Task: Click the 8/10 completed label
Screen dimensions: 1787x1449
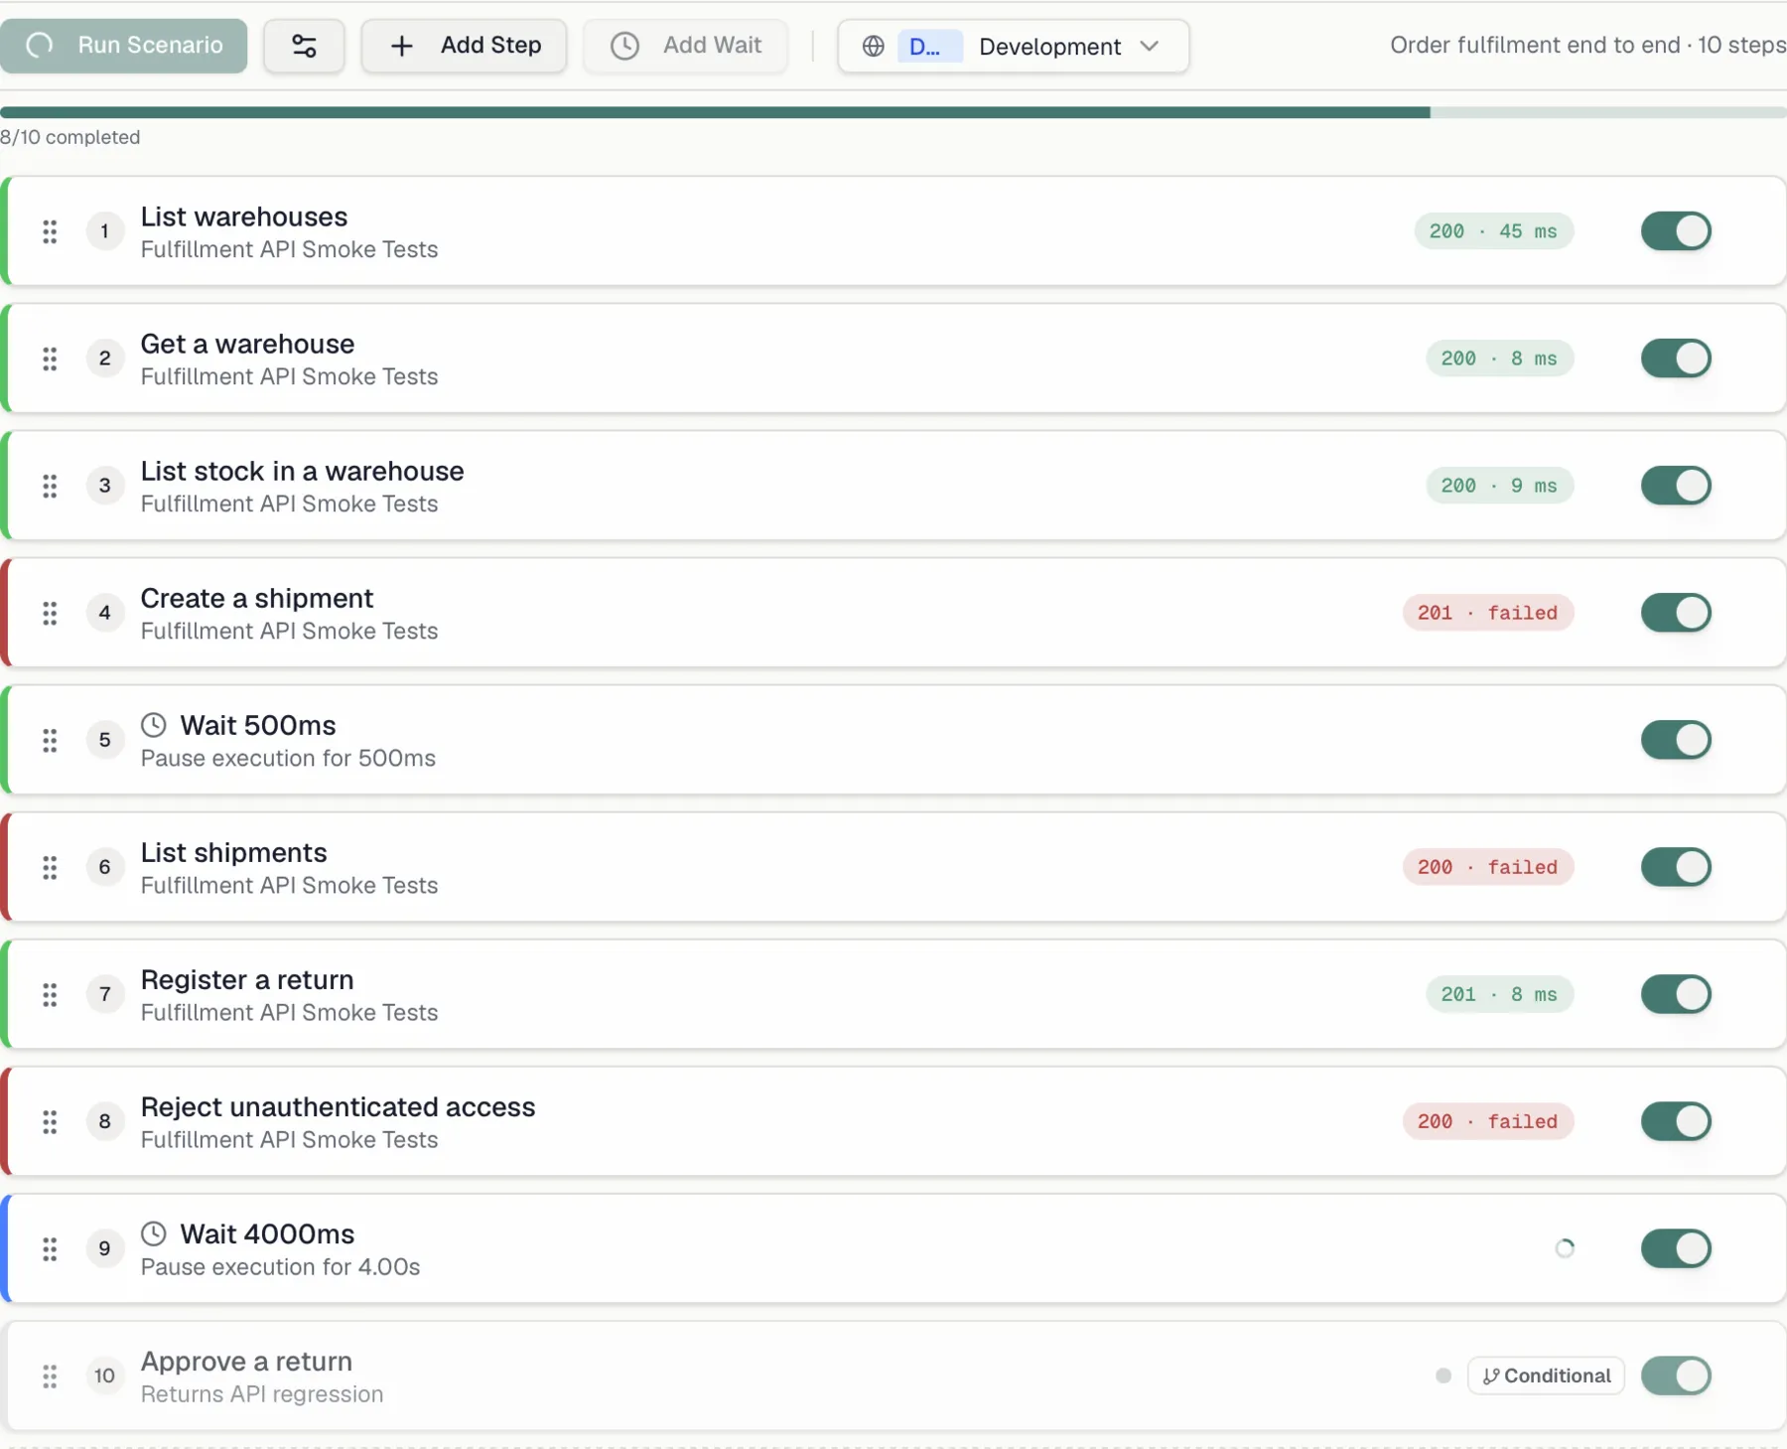Action: 70,137
